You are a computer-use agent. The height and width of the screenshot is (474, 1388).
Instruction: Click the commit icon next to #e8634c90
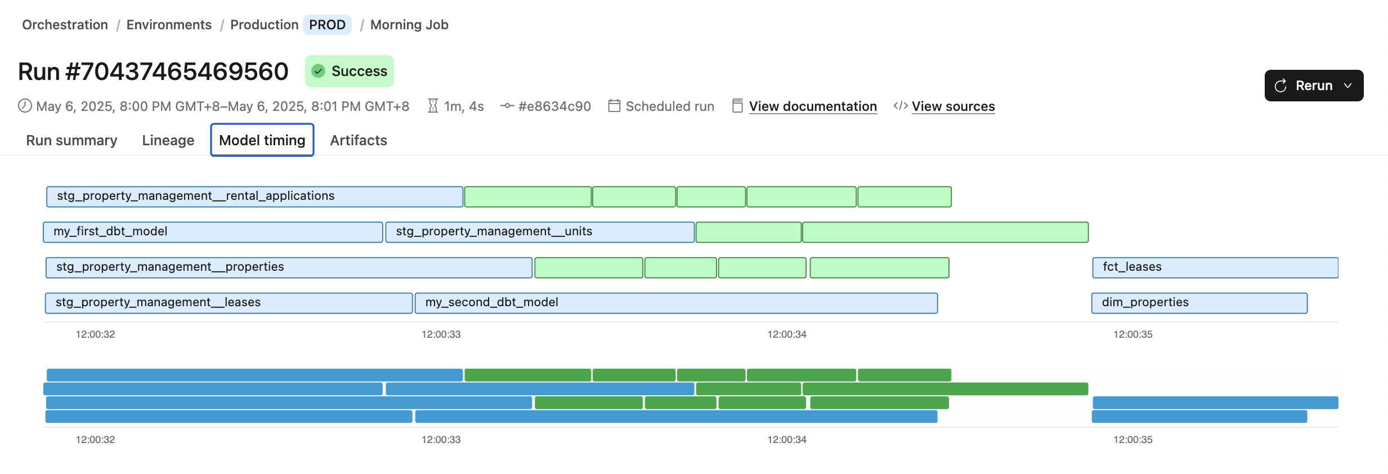coord(507,106)
